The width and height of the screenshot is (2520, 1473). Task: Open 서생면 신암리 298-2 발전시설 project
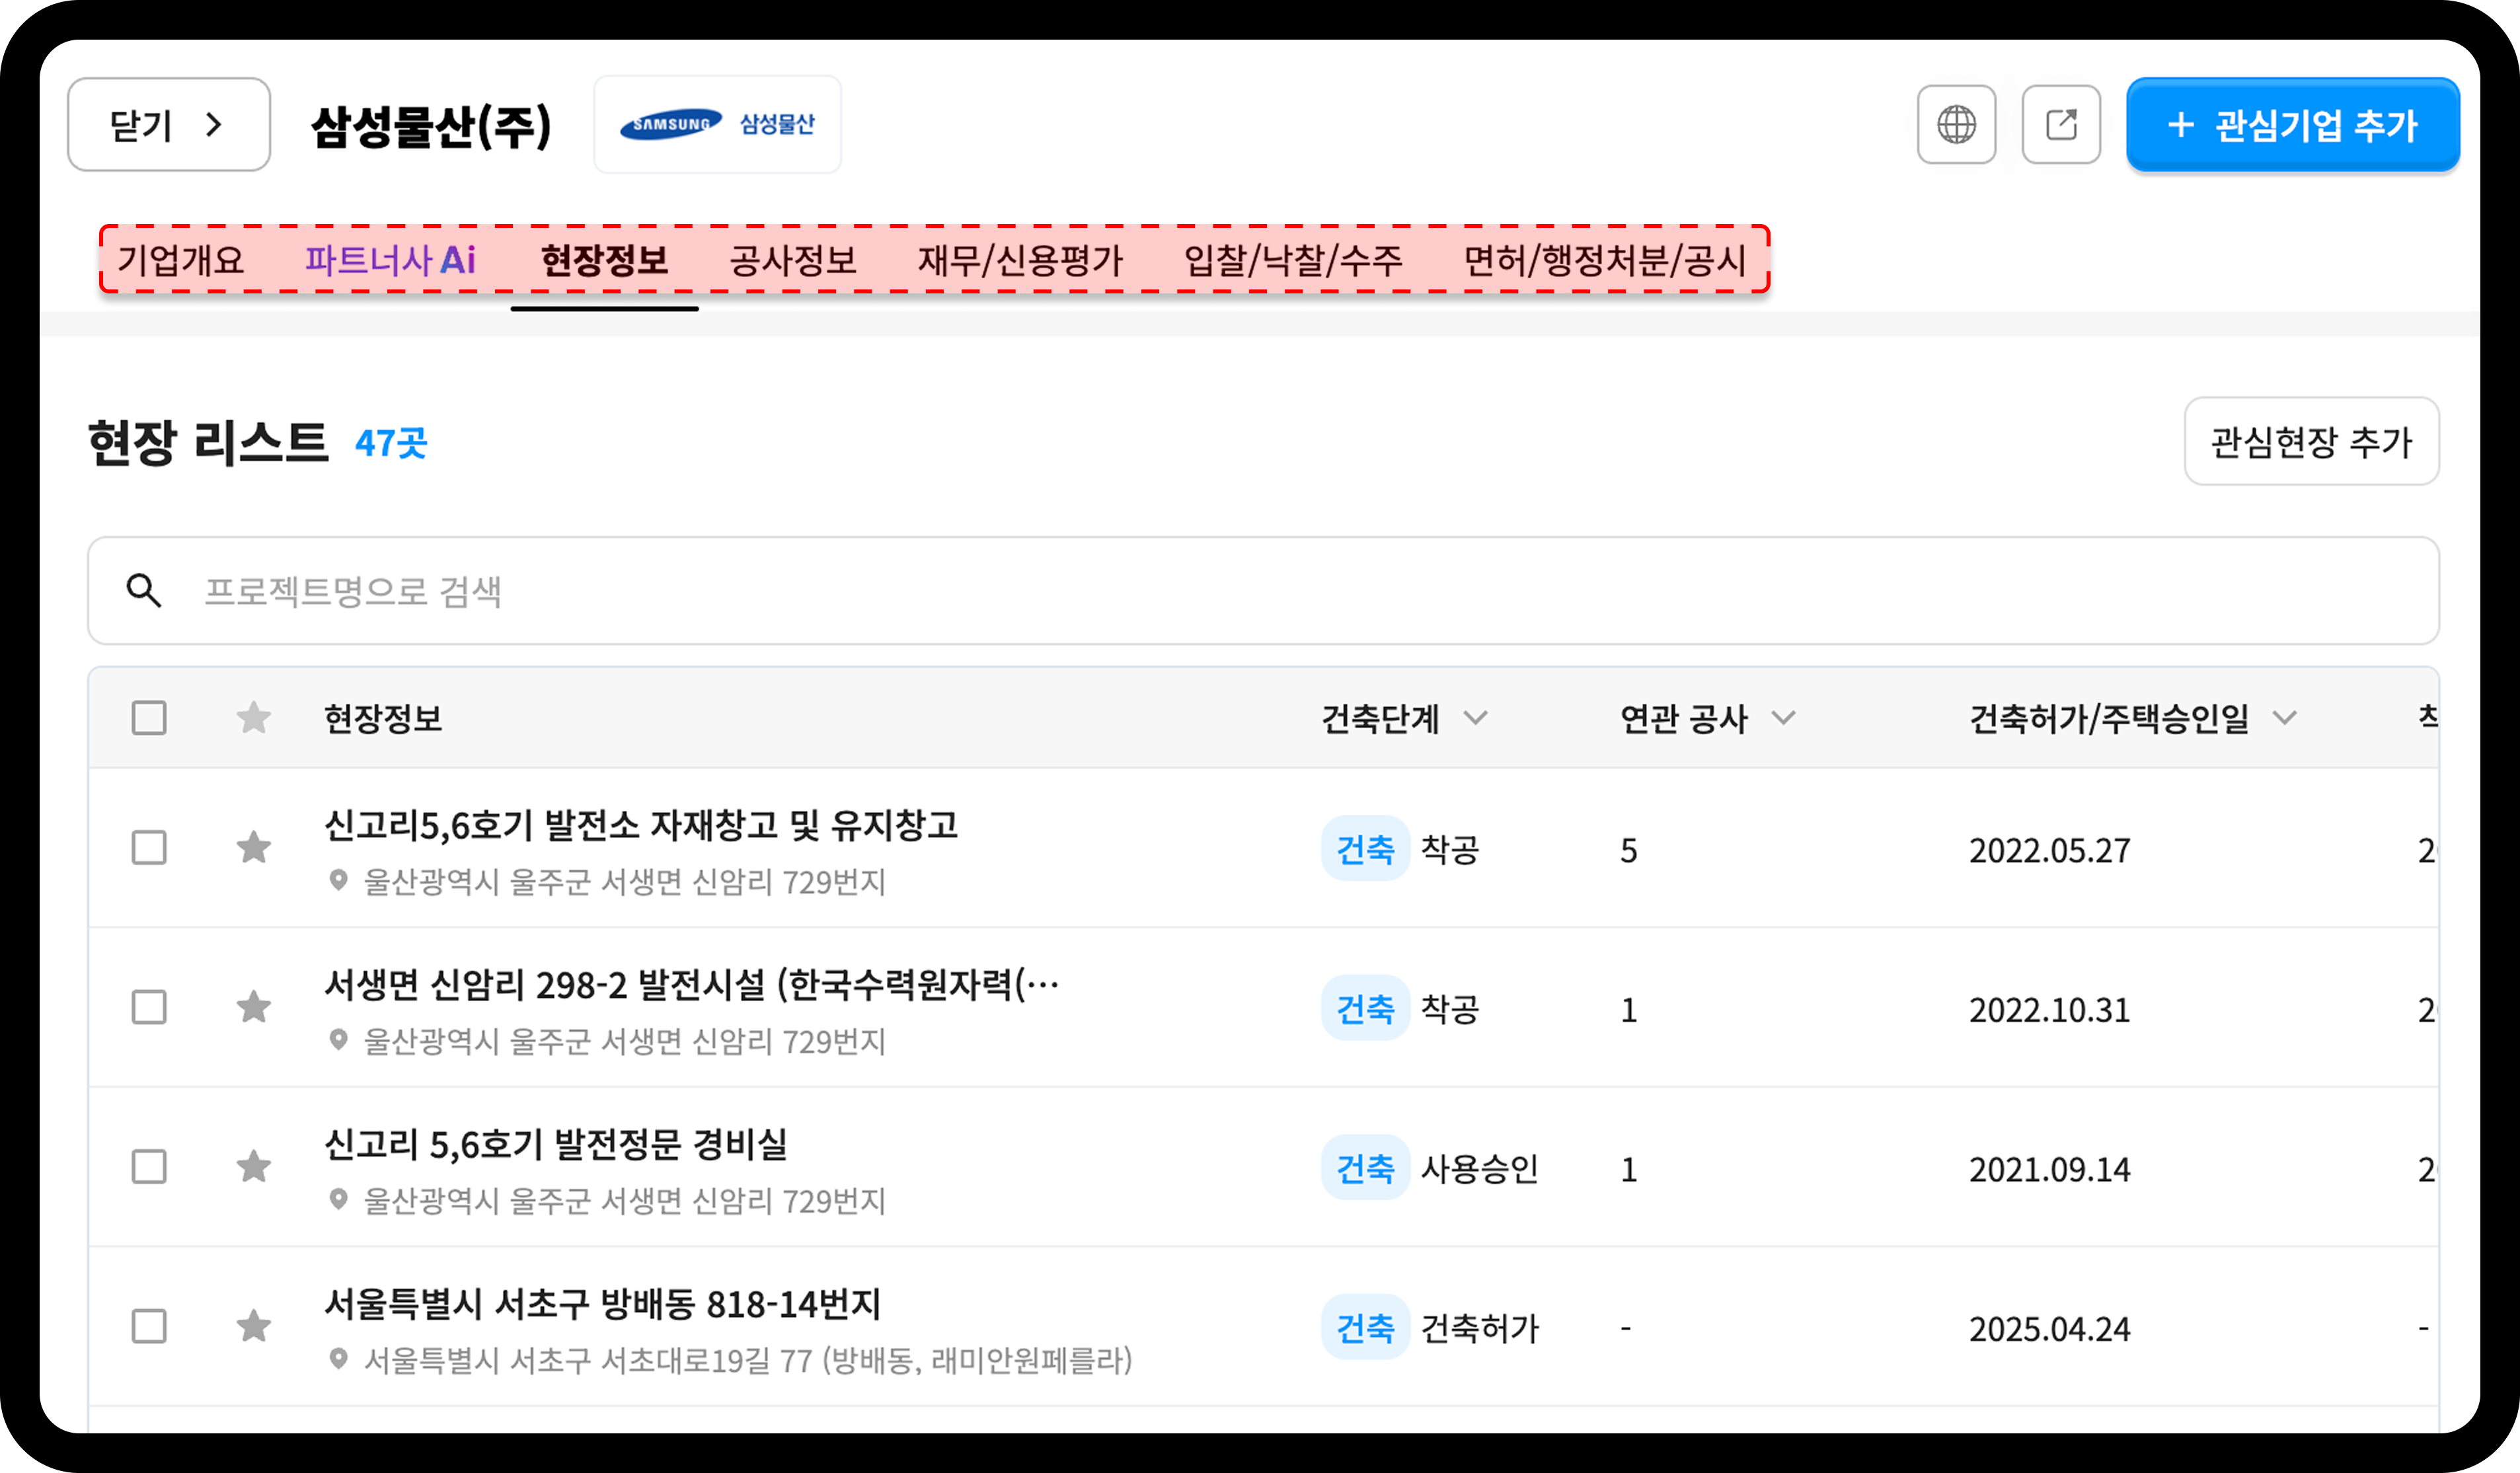pos(692,986)
